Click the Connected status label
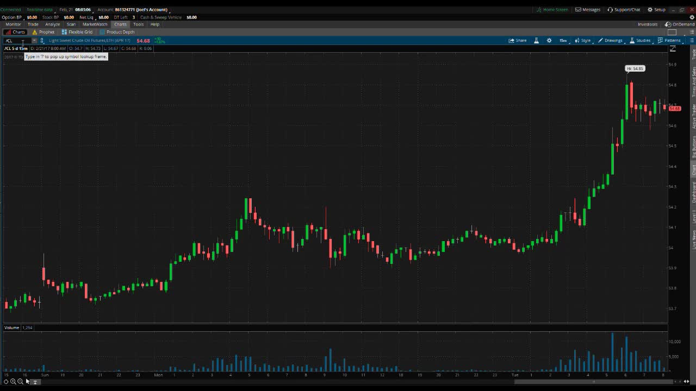 [10, 10]
